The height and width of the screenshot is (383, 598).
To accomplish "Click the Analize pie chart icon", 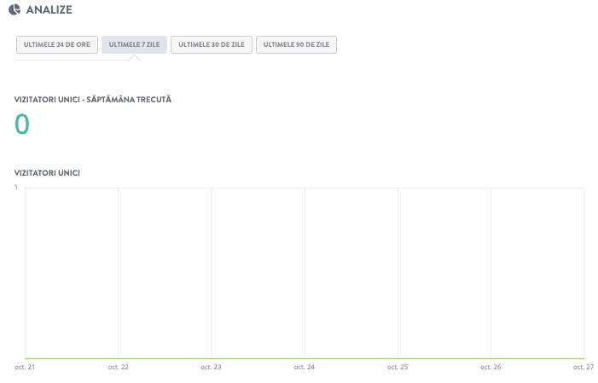I will click(15, 9).
